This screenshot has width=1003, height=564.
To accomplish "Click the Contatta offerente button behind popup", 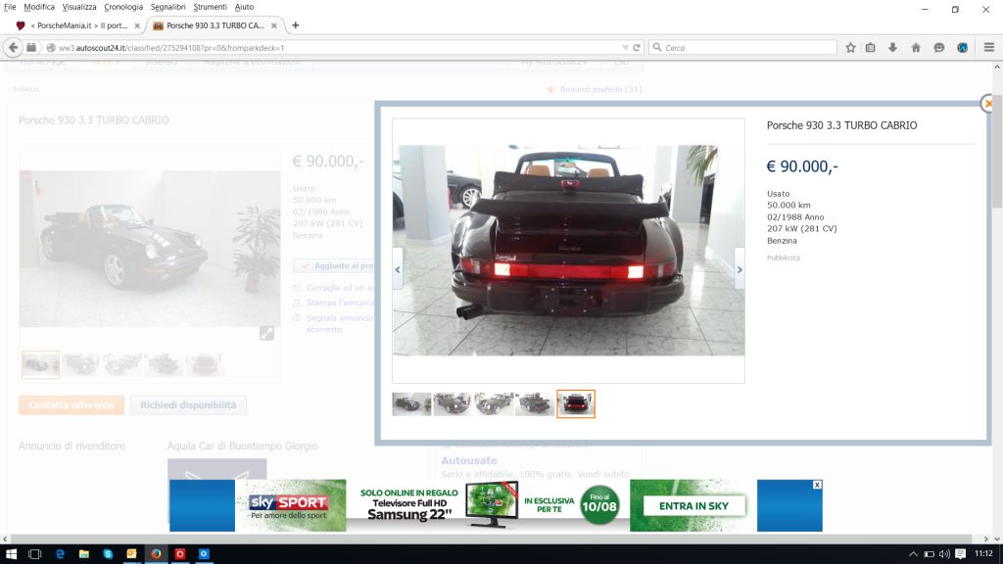I will 71,404.
